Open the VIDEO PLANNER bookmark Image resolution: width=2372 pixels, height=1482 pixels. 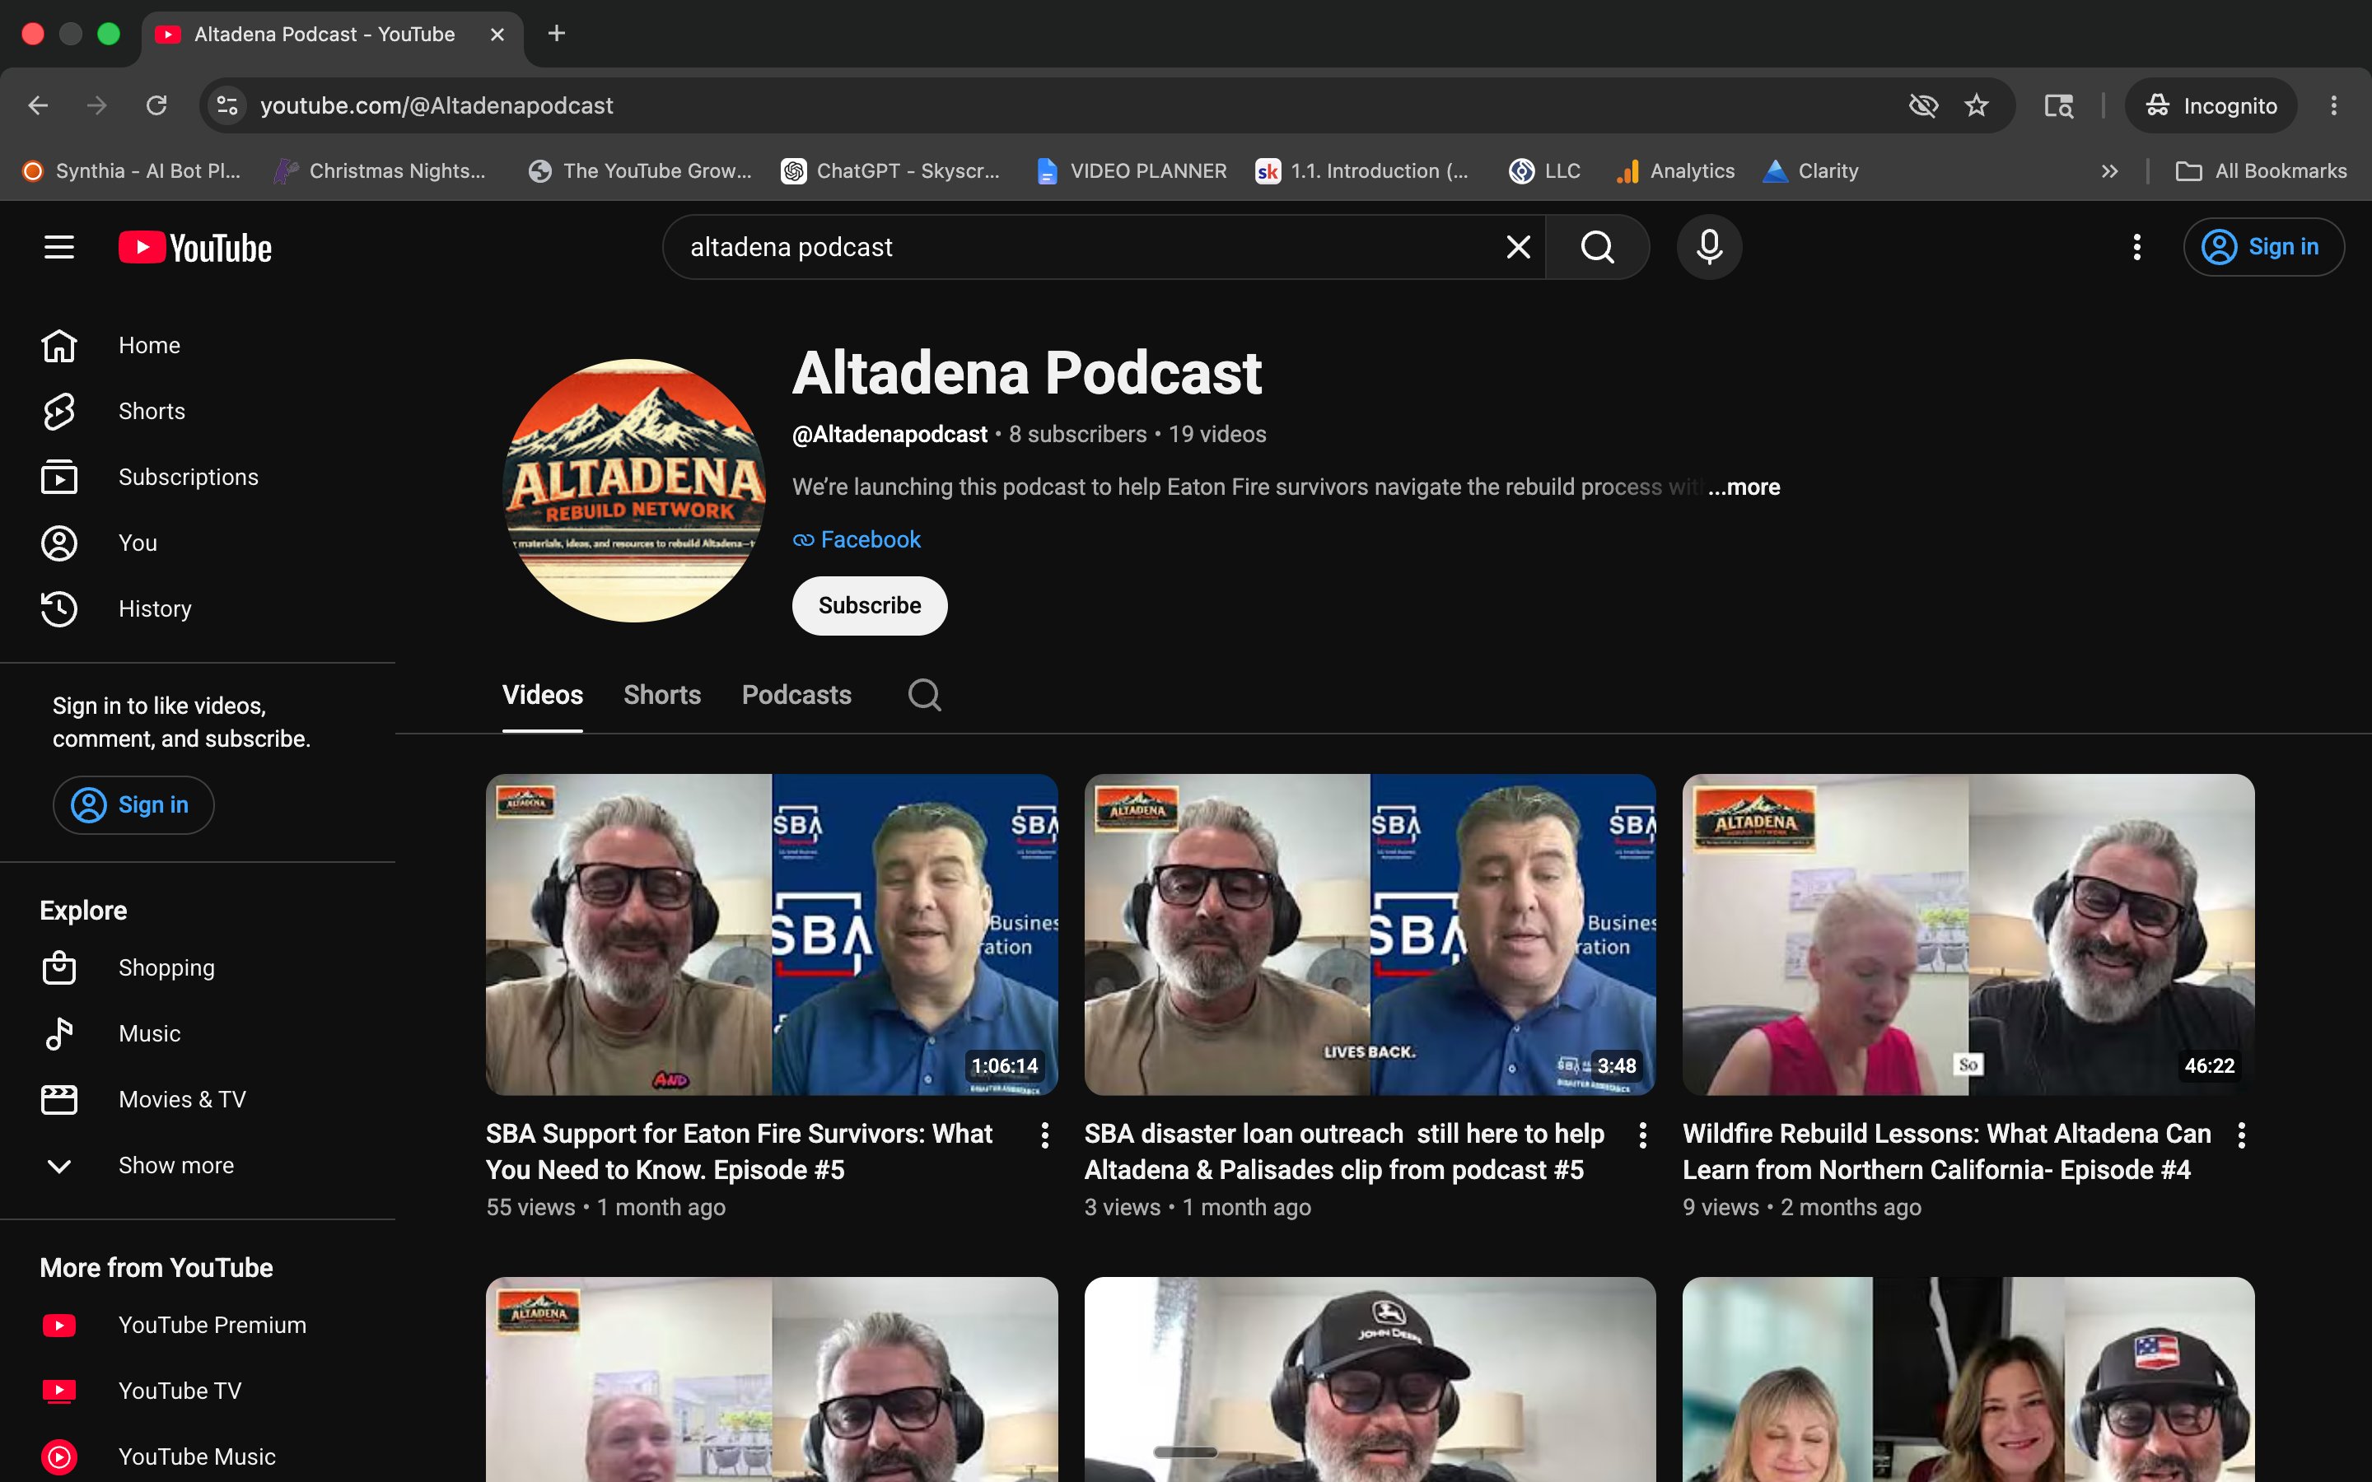click(x=1131, y=170)
